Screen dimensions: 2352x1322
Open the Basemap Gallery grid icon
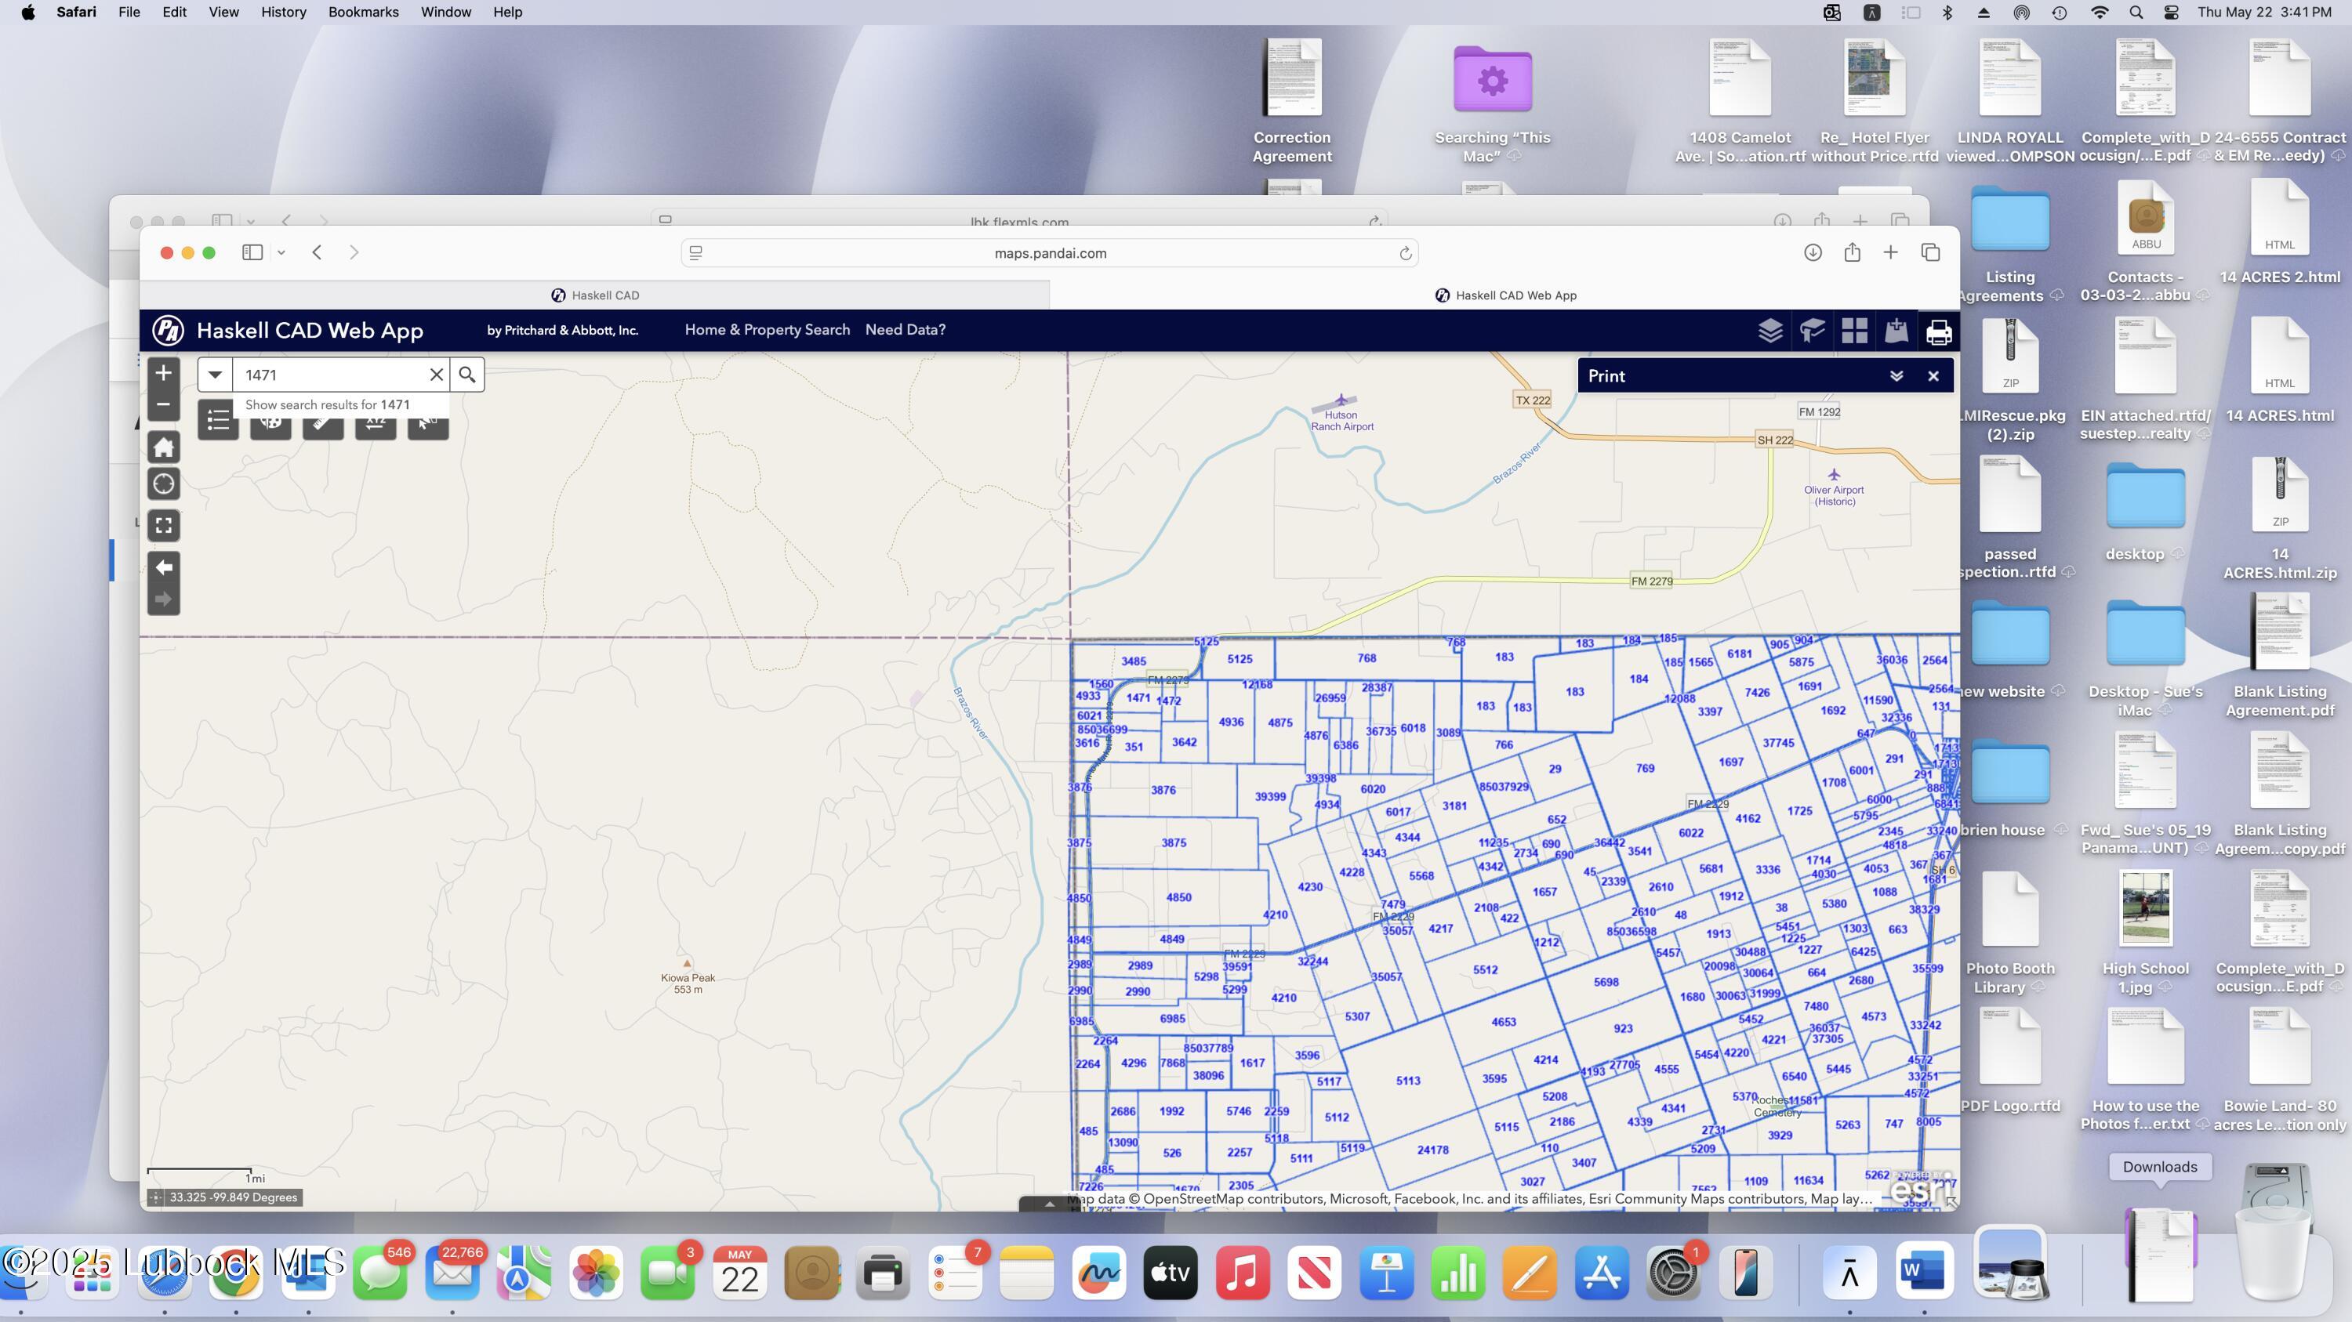[x=1853, y=330]
